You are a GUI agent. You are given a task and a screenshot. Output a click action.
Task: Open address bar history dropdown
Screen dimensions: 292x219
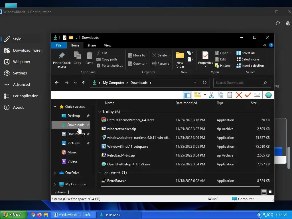(195, 82)
